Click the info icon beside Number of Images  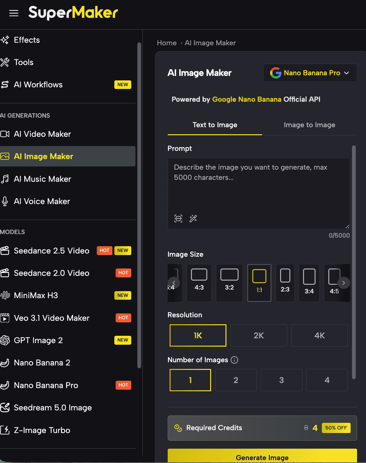234,360
